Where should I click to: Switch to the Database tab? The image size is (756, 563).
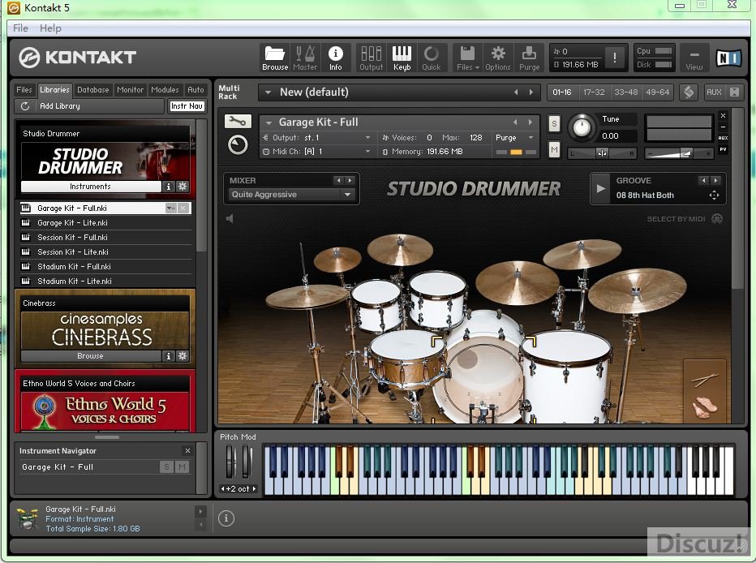(93, 90)
